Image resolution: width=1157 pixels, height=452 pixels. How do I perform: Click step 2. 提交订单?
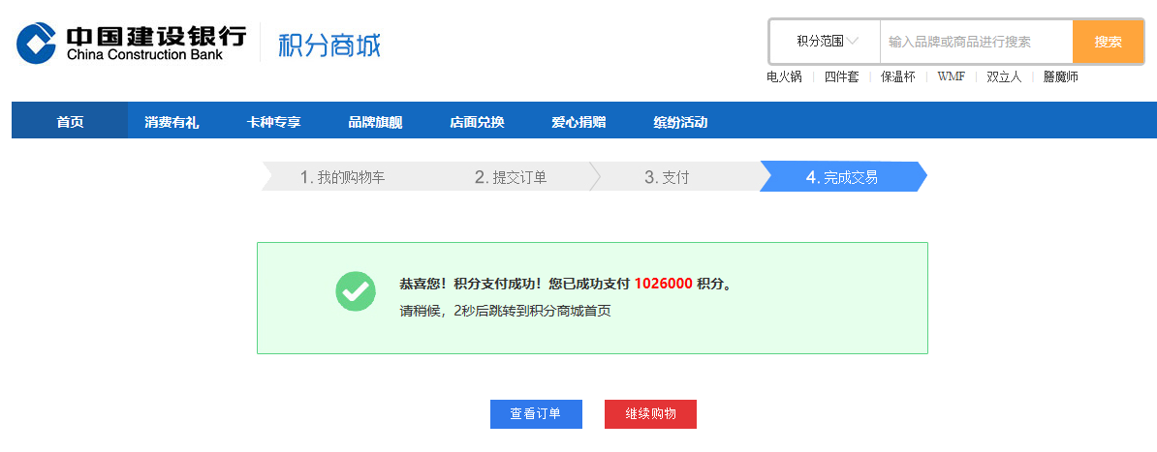pyautogui.click(x=511, y=177)
